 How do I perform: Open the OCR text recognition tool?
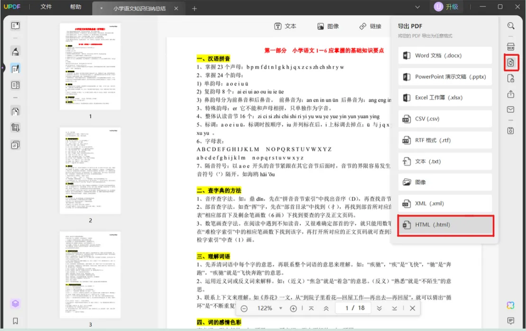510,46
